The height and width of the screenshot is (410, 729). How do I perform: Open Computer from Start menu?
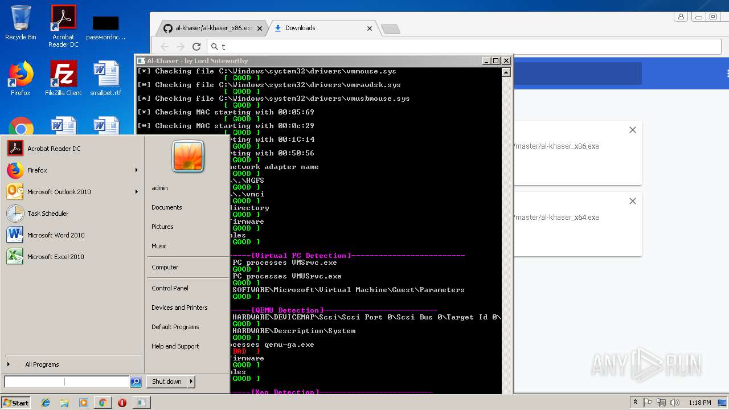pyautogui.click(x=165, y=267)
